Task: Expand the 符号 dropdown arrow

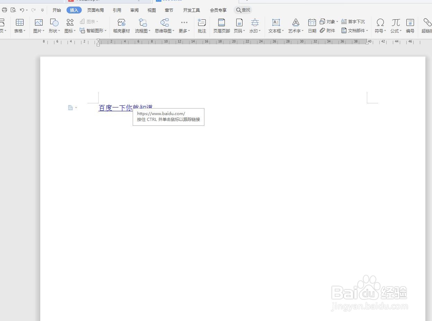Action: 385,31
